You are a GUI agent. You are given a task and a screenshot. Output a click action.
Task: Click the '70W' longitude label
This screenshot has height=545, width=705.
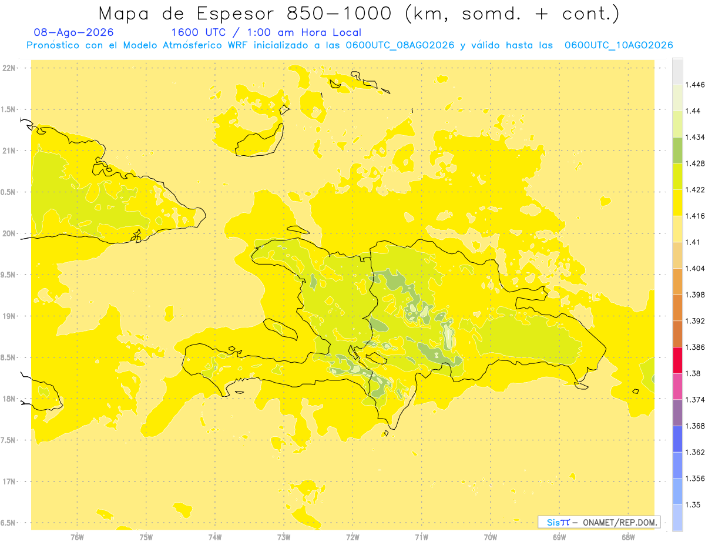coord(491,537)
